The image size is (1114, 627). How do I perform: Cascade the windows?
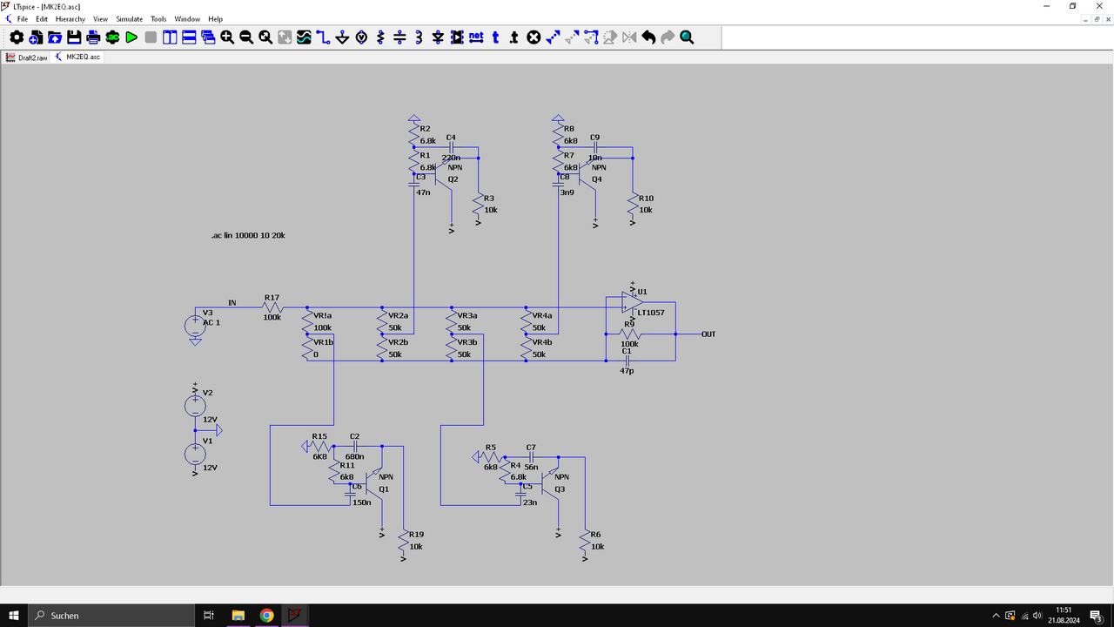click(x=208, y=37)
